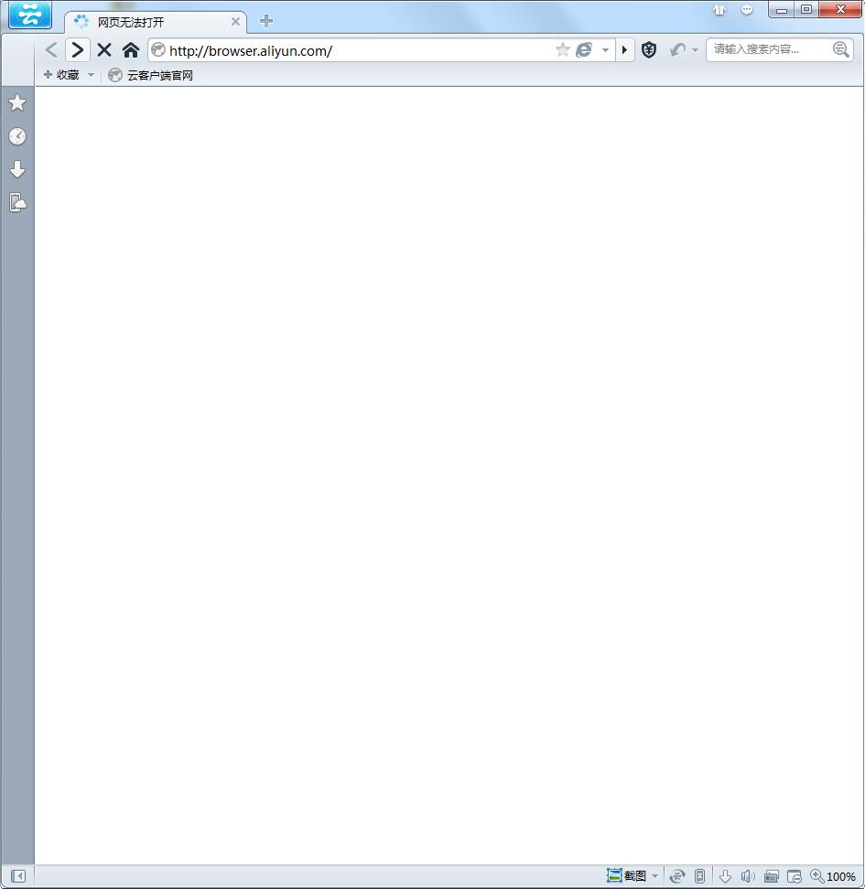Click the 100% zoom level control
The image size is (865, 889).
click(833, 876)
